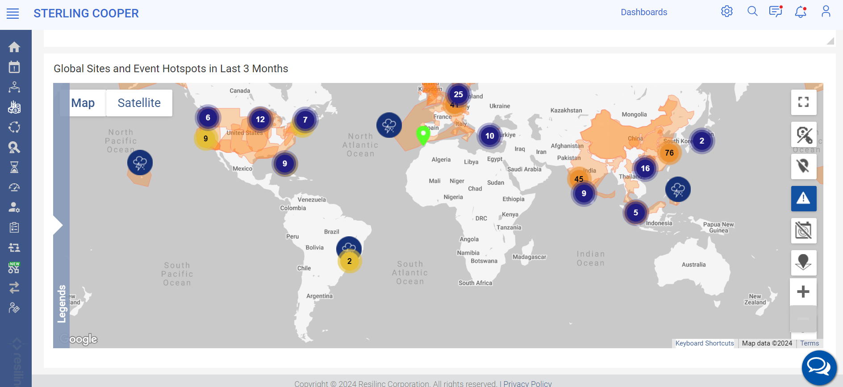This screenshot has height=387, width=843.
Task: Click the STERLING COOPER title
Action: pos(86,13)
